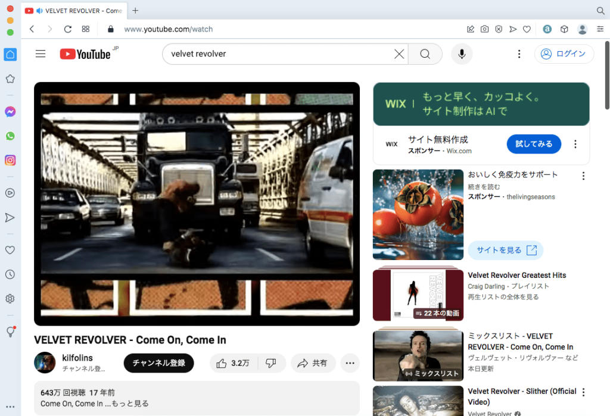This screenshot has width=610, height=416.
Task: Open the YouTube hamburger guide menu
Action: 41,54
